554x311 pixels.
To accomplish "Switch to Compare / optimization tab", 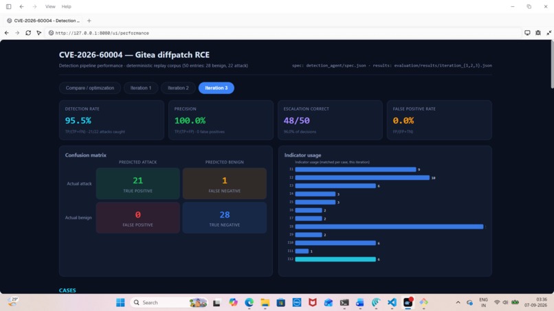I will coord(90,88).
